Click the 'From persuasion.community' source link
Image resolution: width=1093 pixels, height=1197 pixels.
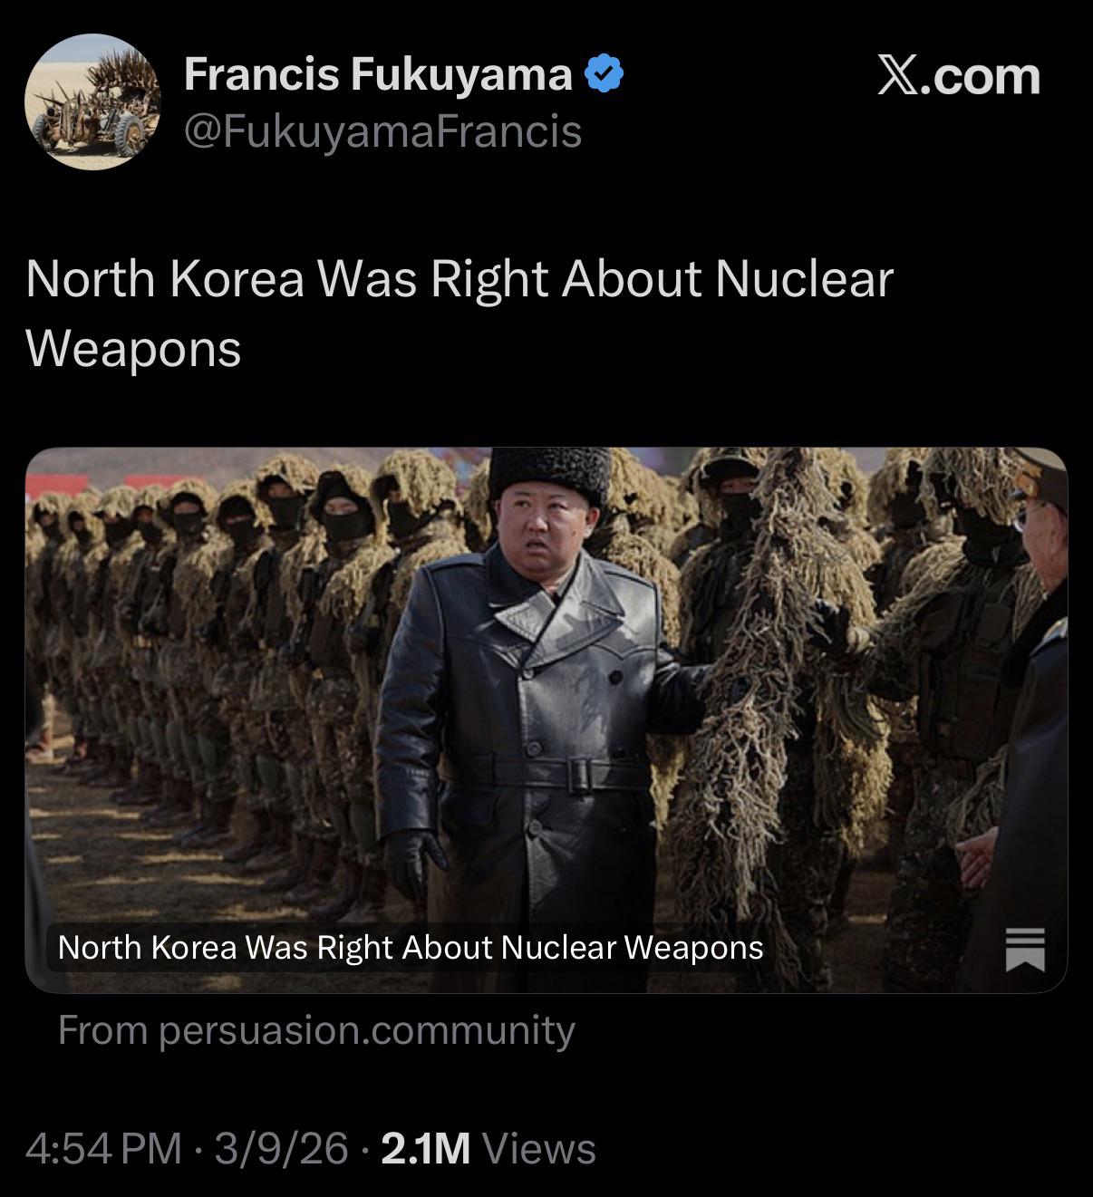click(x=316, y=1030)
